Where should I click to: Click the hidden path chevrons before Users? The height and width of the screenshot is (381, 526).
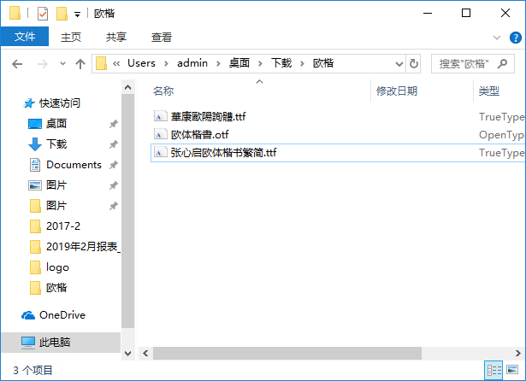[116, 64]
